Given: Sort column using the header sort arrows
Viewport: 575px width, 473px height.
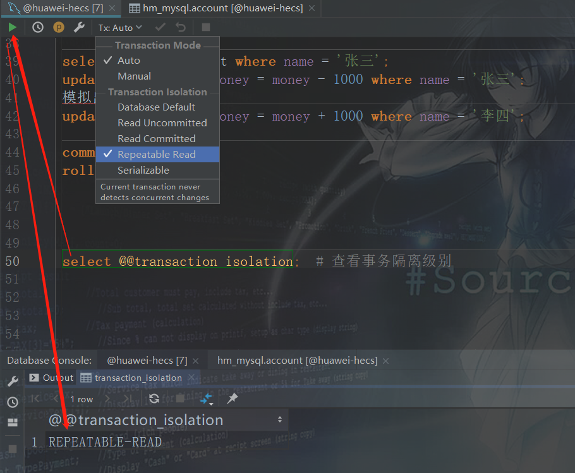Looking at the screenshot, I should click(x=280, y=419).
